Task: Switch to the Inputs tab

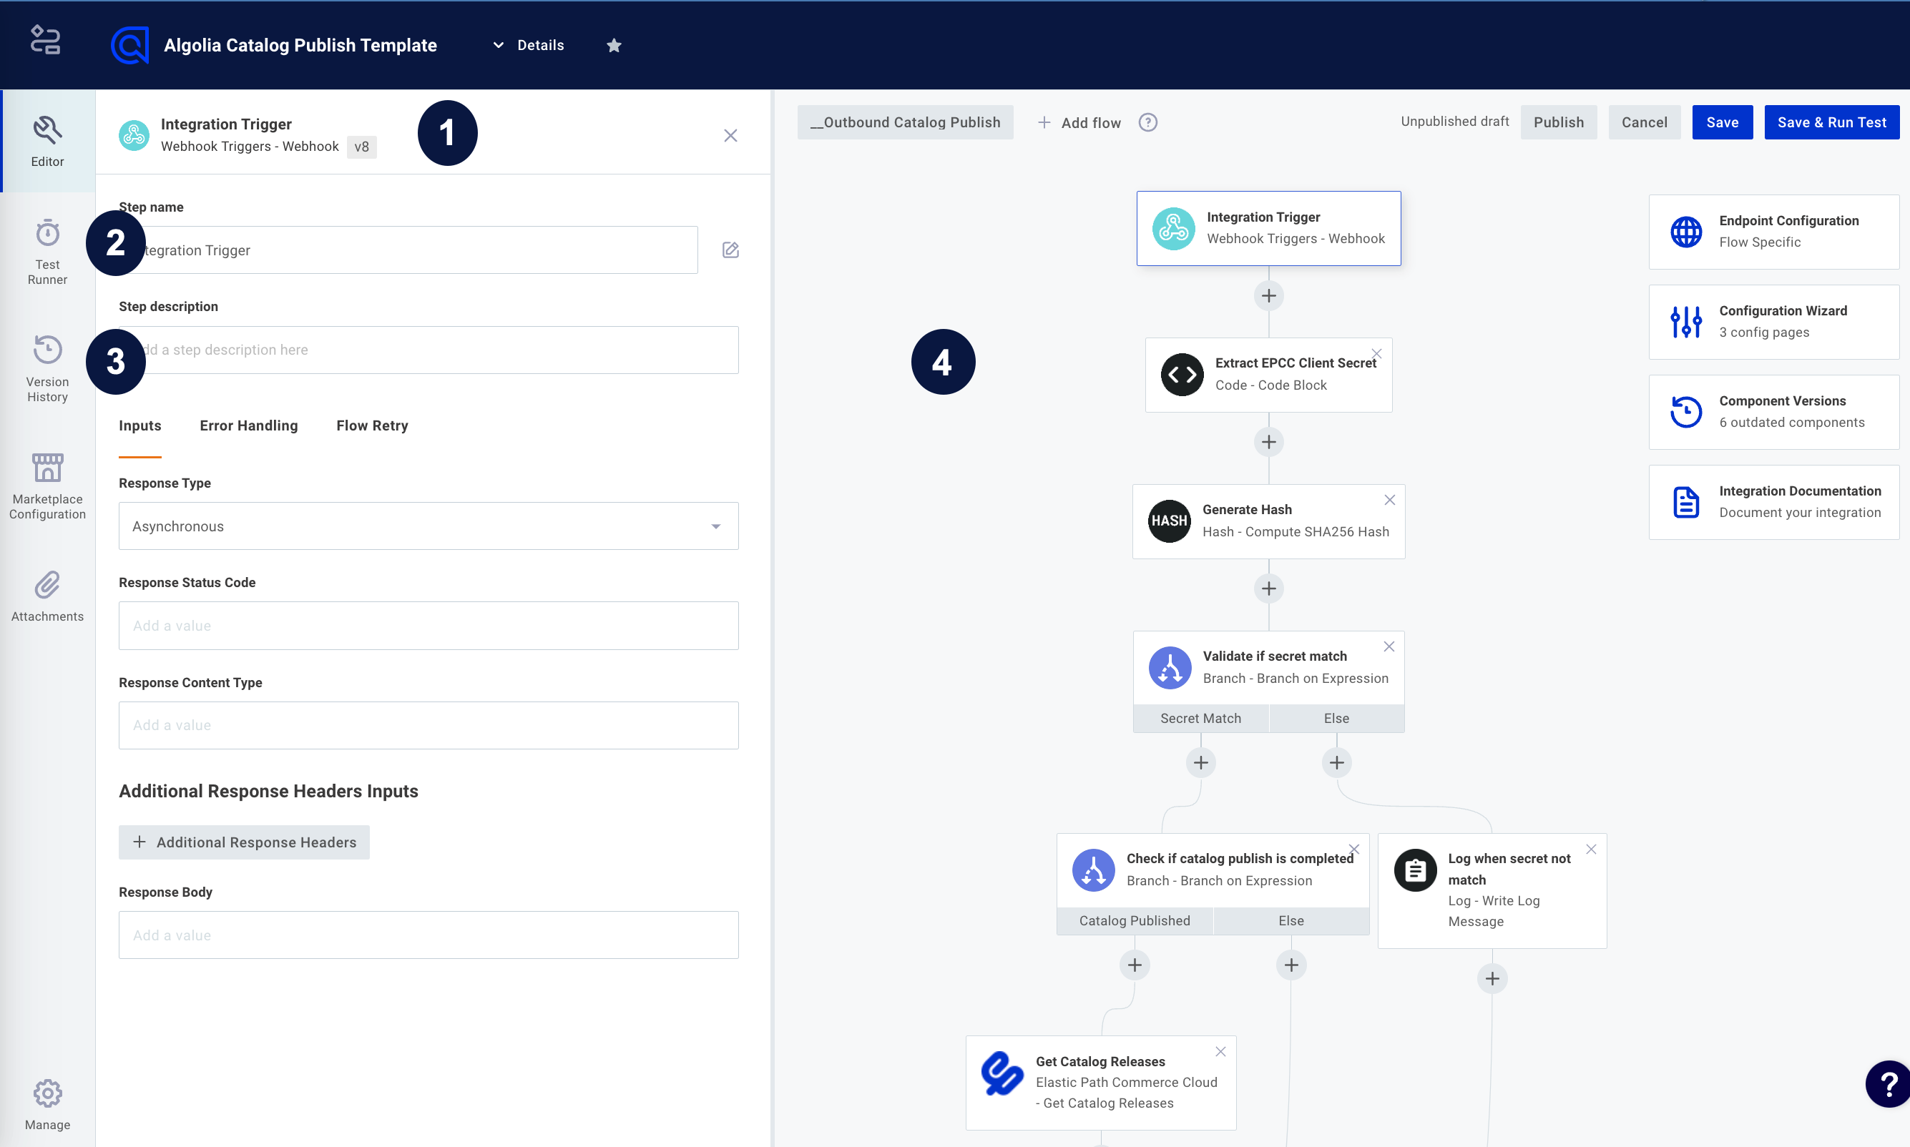Action: point(140,425)
